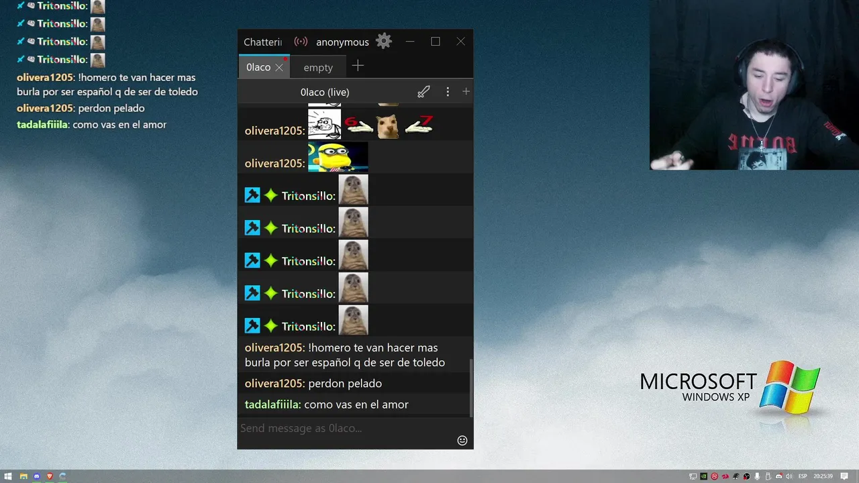This screenshot has height=483, width=859.
Task: Open the split's three-dot menu
Action: tap(448, 92)
